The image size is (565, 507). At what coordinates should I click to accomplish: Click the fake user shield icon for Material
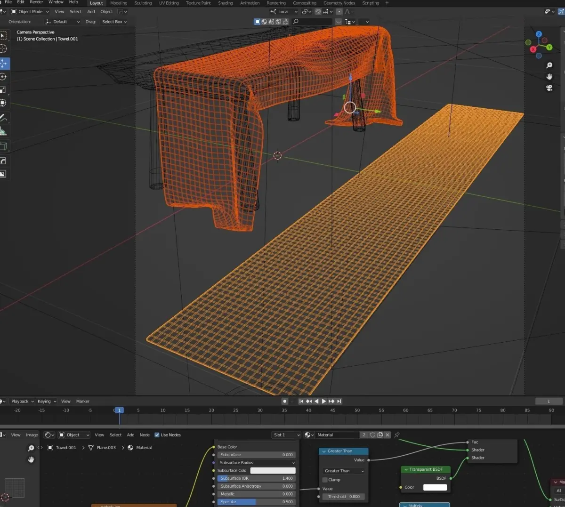click(x=373, y=435)
